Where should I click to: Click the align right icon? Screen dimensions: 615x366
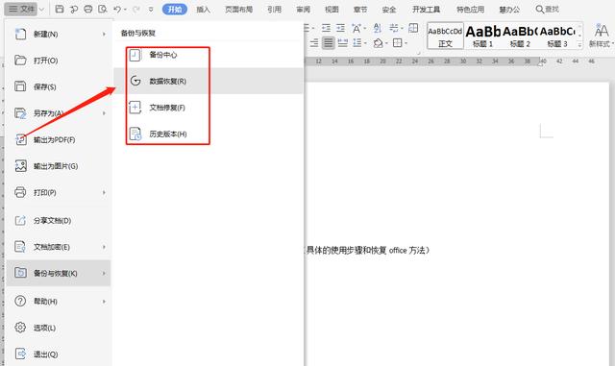tap(314, 43)
